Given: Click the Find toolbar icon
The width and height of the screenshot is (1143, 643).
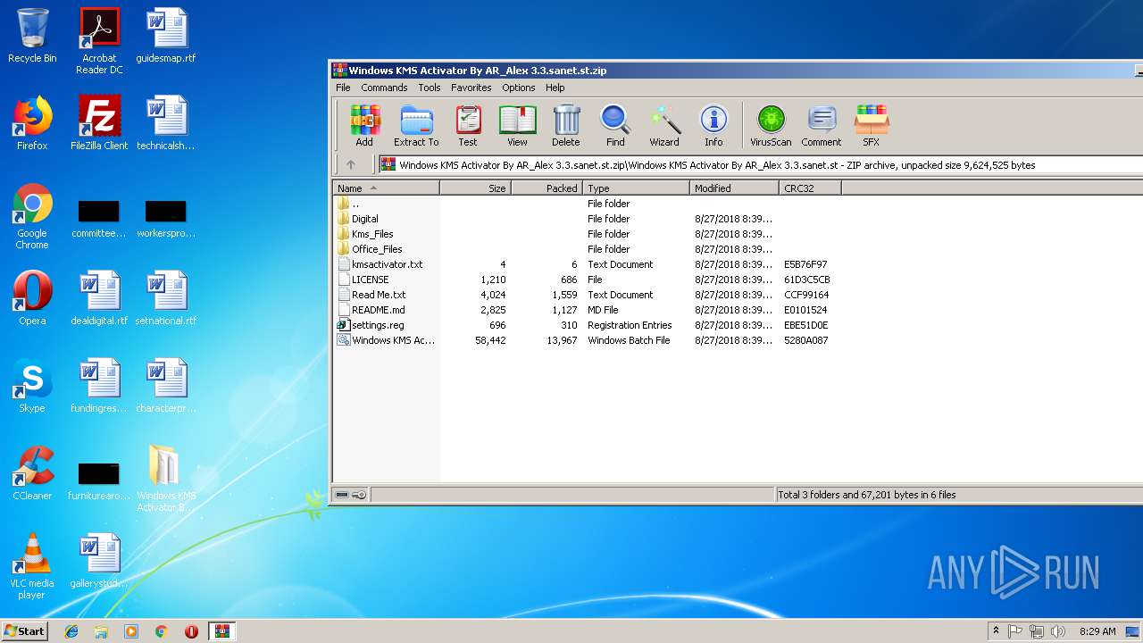Looking at the screenshot, I should pos(615,125).
